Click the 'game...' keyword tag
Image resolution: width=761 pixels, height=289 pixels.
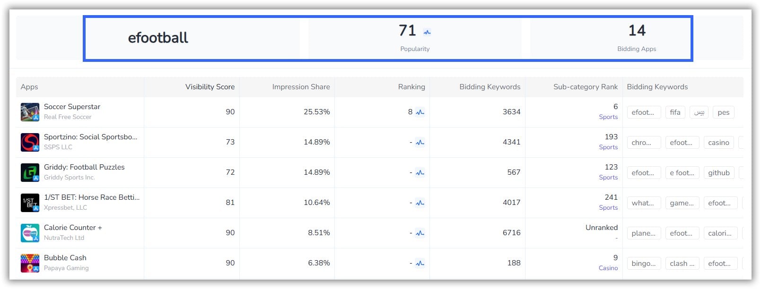[x=682, y=203]
